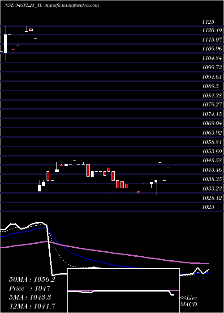Click the 1084.38 price axis label
Screen dimensions: 224x313
click(x=212, y=95)
